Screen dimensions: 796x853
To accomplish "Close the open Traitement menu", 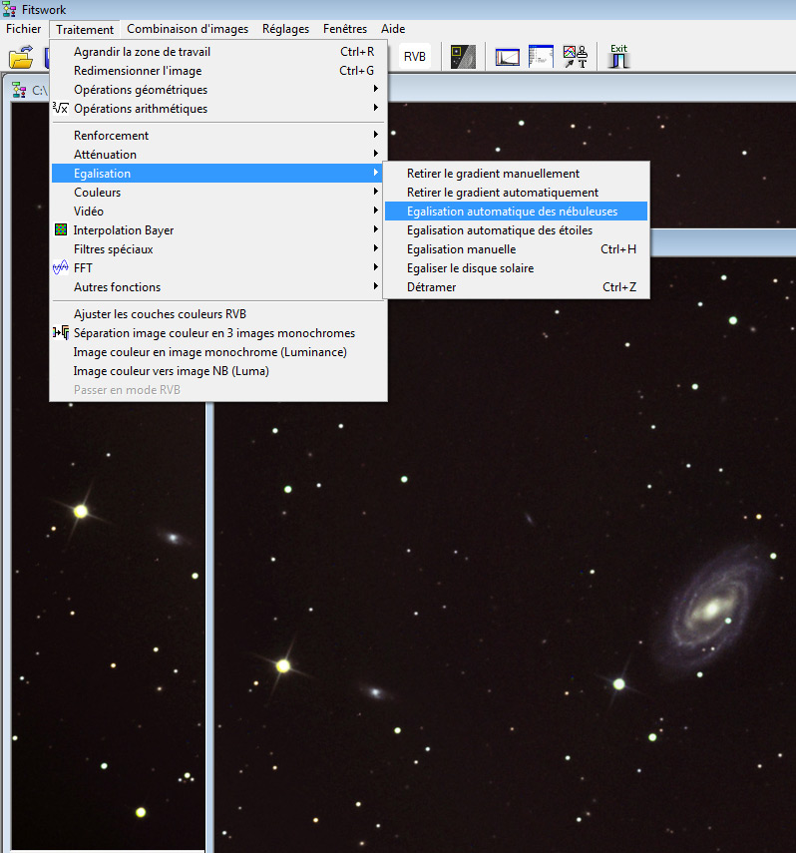I will pyautogui.click(x=85, y=29).
